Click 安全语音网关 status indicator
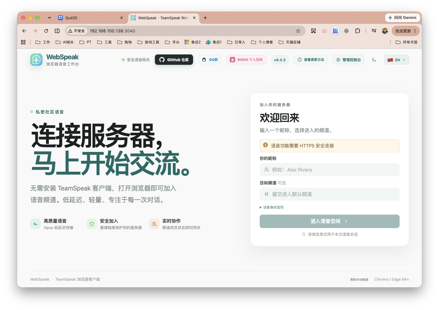 (136, 60)
